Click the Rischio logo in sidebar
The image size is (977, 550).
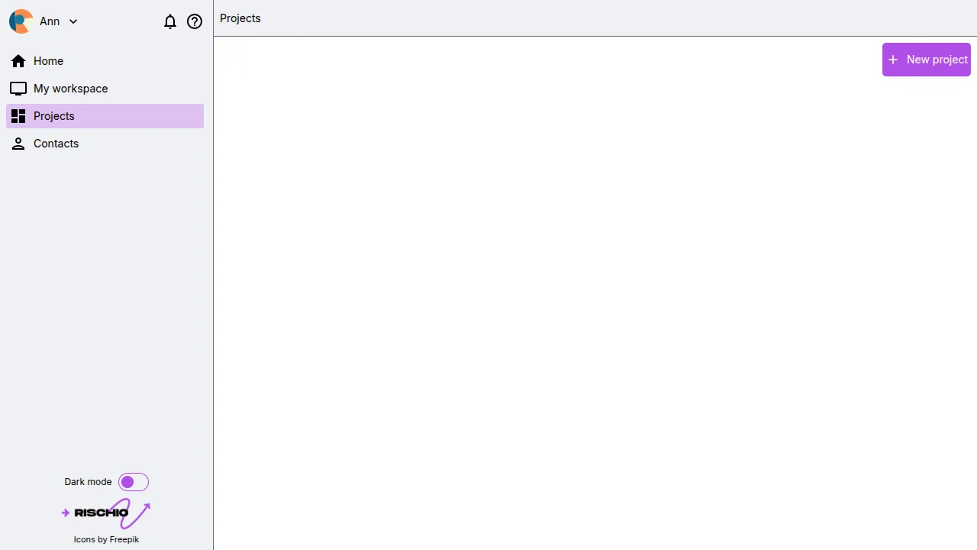pyautogui.click(x=106, y=513)
